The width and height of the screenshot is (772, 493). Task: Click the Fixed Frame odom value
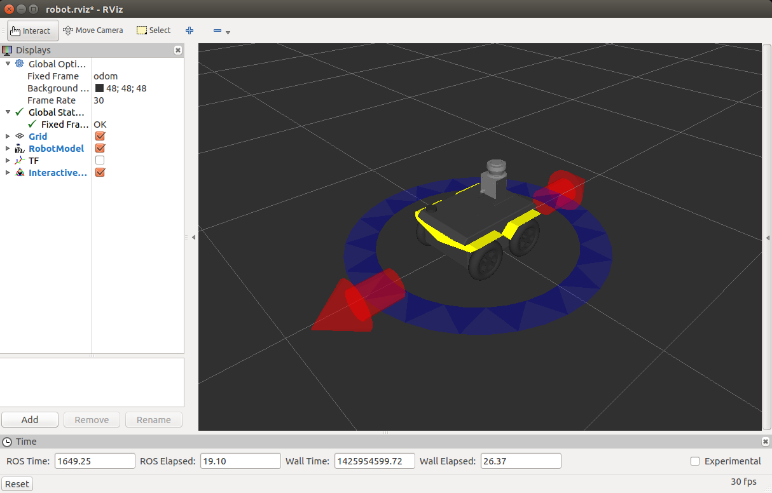coord(106,76)
